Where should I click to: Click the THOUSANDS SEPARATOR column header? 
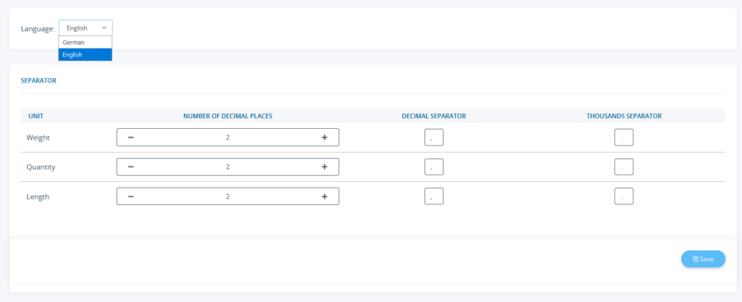(624, 116)
